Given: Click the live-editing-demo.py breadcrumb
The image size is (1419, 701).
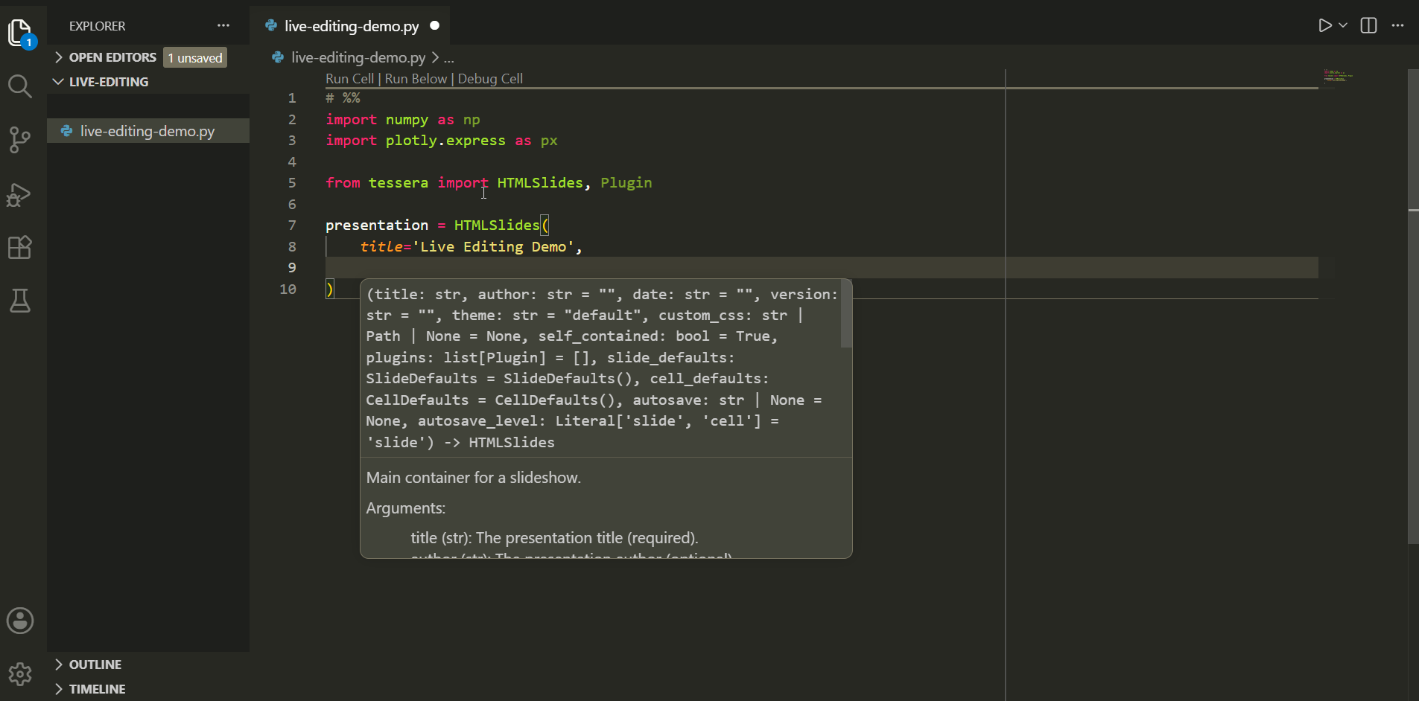Looking at the screenshot, I should pyautogui.click(x=358, y=57).
